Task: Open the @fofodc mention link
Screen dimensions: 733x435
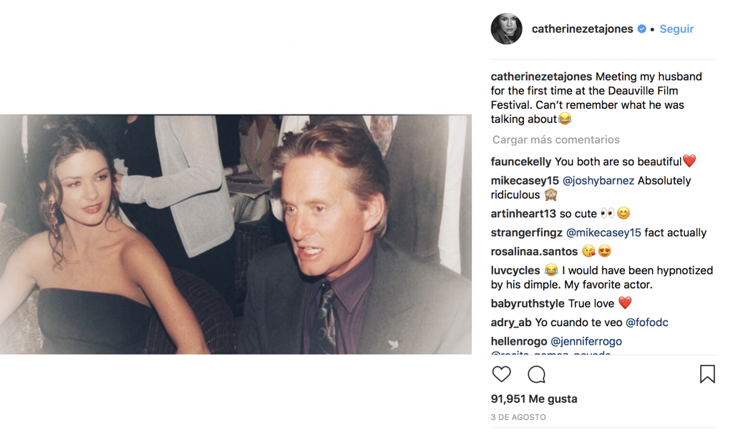Action: (x=646, y=323)
